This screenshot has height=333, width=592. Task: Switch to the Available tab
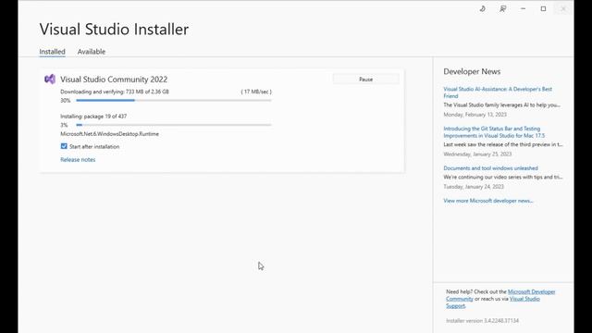pyautogui.click(x=92, y=52)
